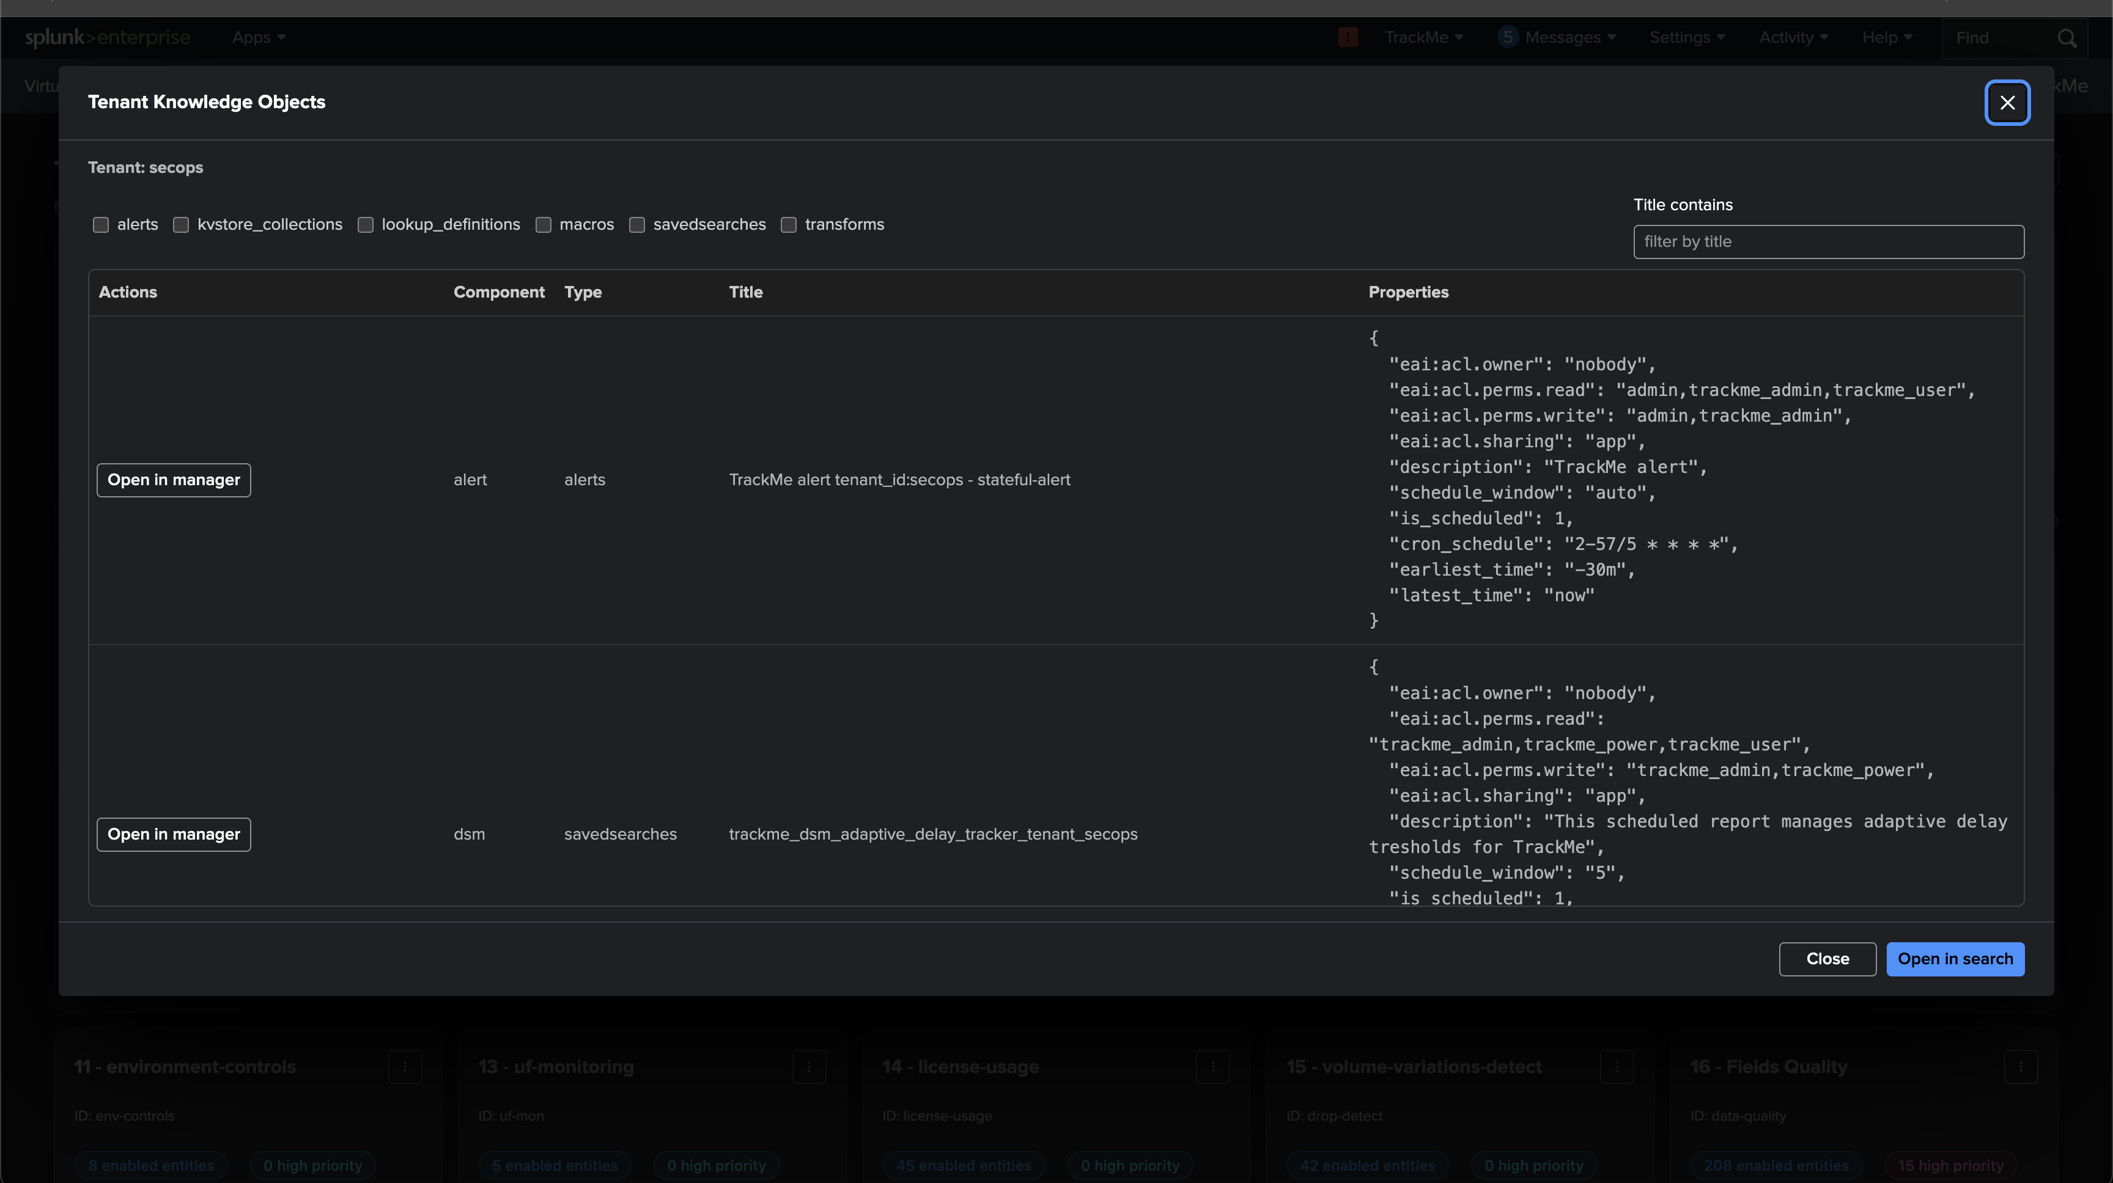This screenshot has width=2113, height=1183.
Task: Click the Splunk enterprise logo
Action: click(x=108, y=38)
